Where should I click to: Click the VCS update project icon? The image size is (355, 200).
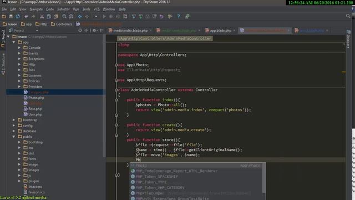[x=134, y=16]
